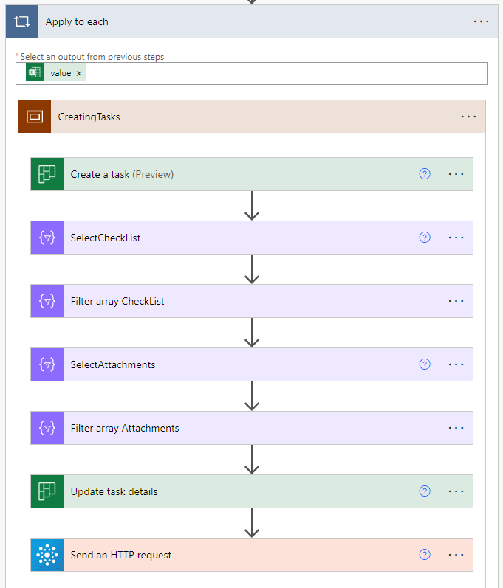Click the Filter array CheckList icon
This screenshot has height=588, width=503.
click(47, 301)
